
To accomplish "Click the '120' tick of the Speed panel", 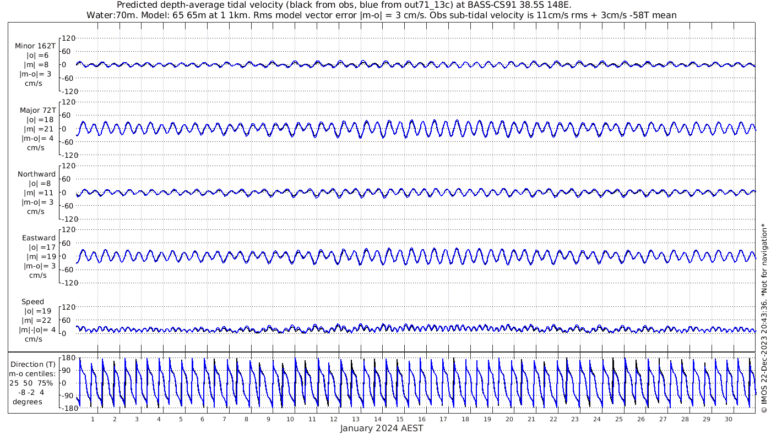I will pos(68,307).
